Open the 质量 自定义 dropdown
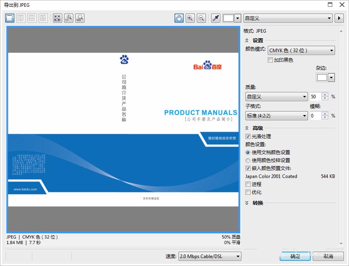 (276, 97)
